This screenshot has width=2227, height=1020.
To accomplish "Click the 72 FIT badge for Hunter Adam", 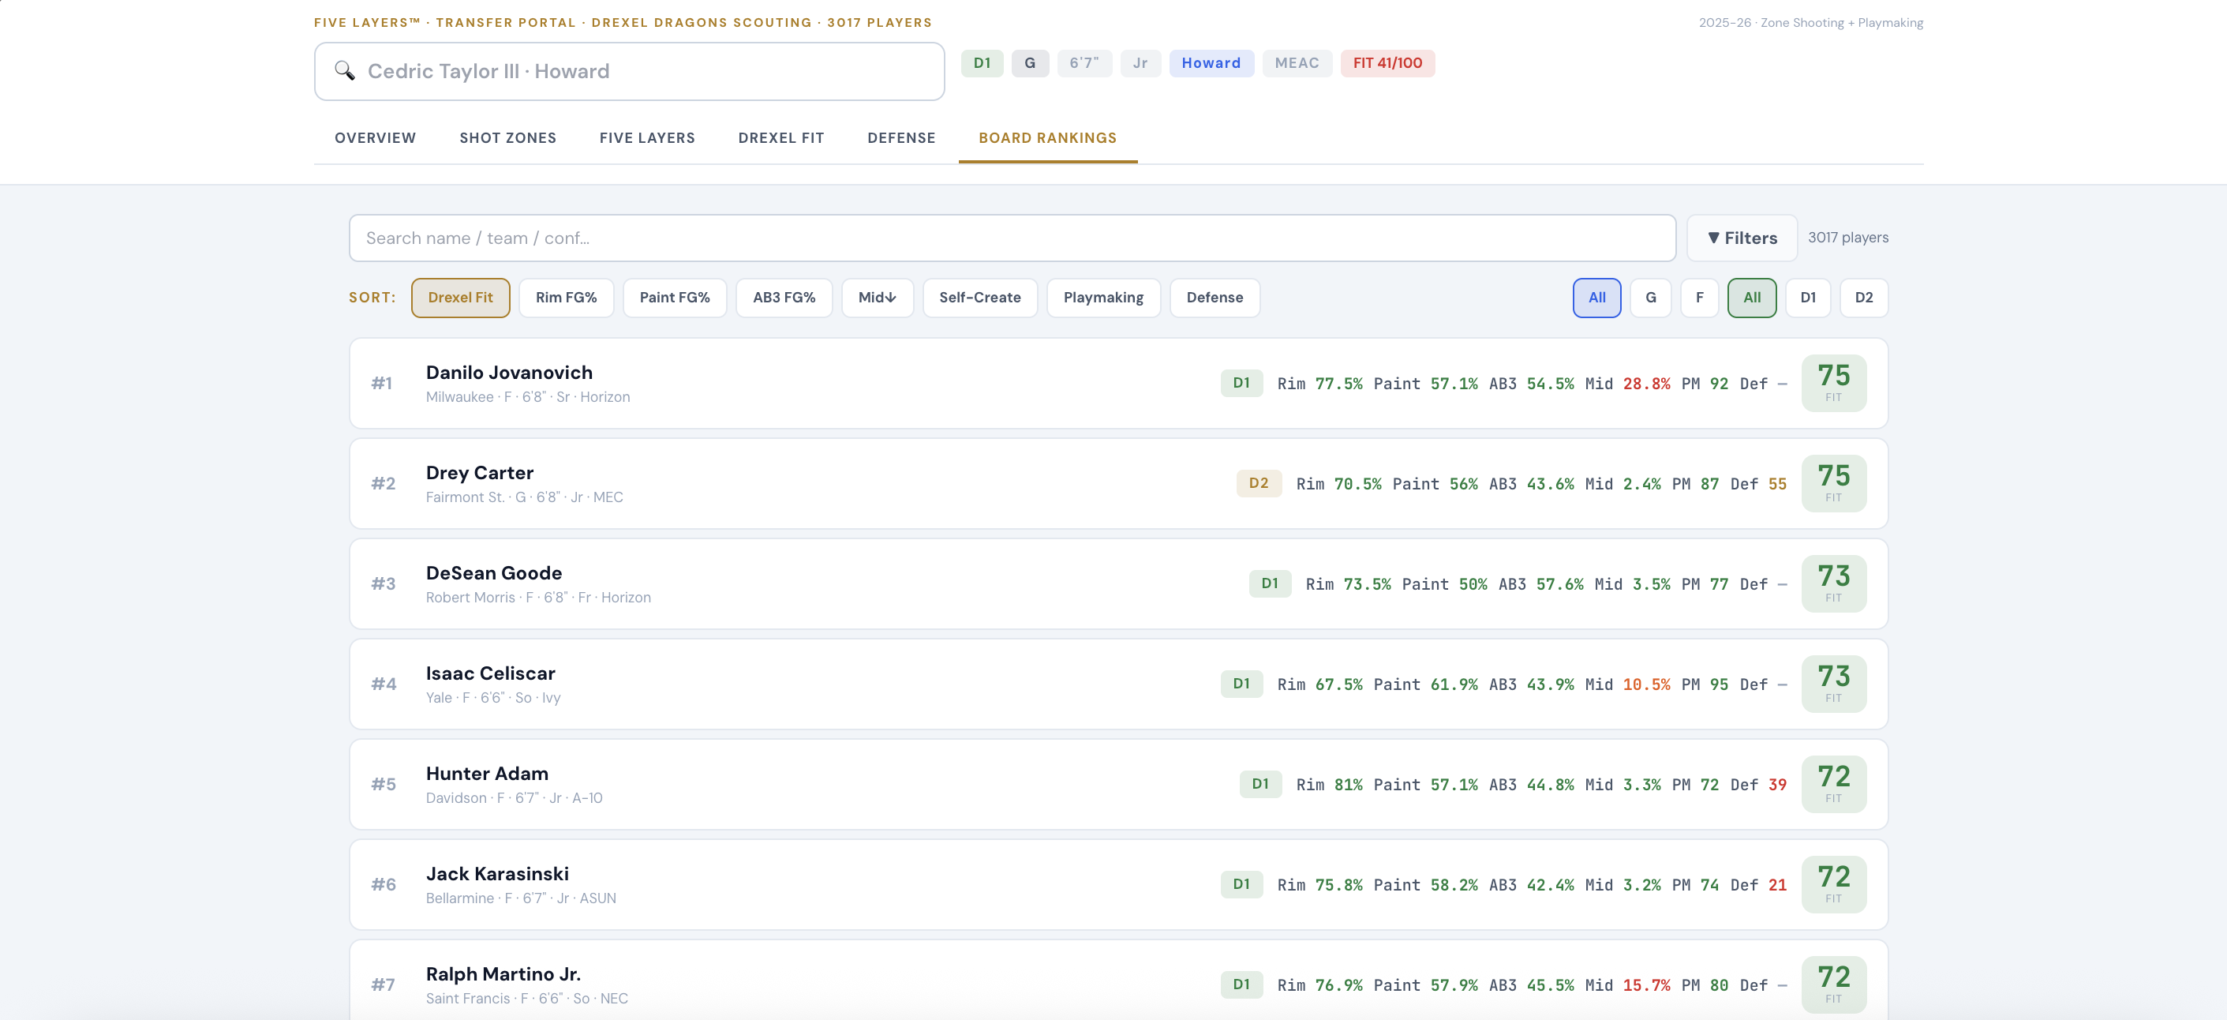I will pyautogui.click(x=1832, y=784).
